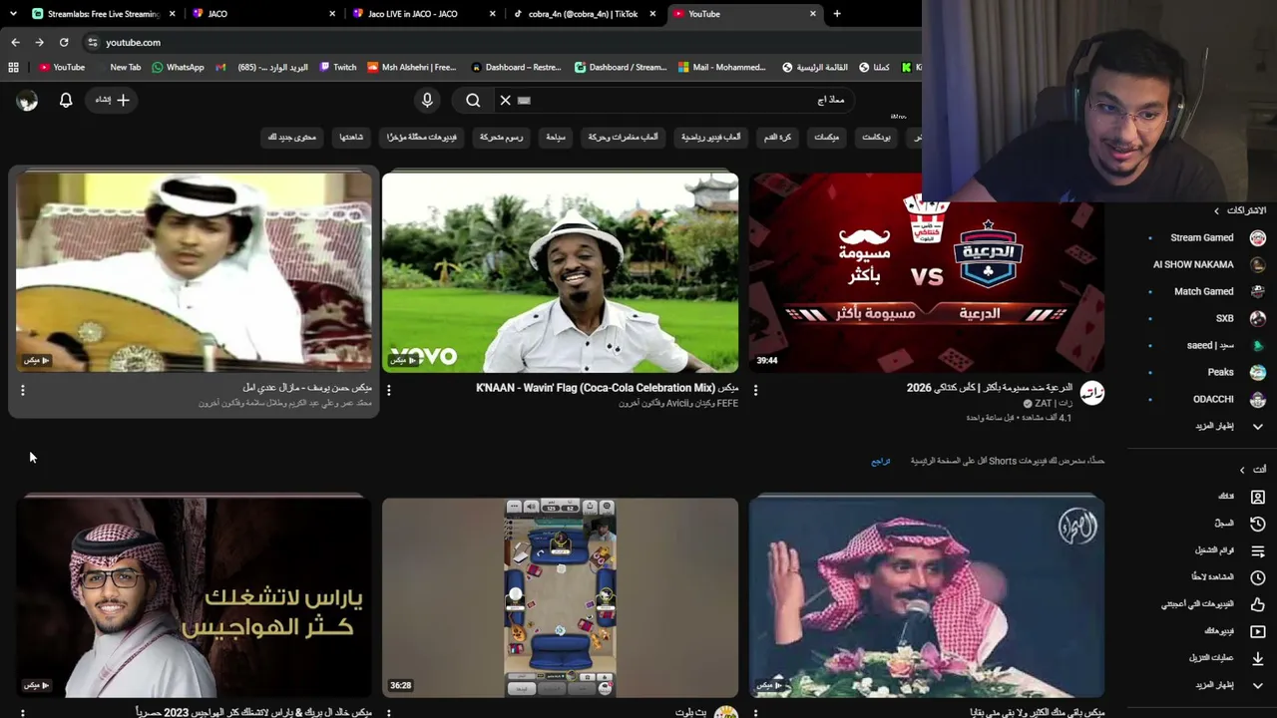
Task: Open K'NAAN Wavin' Flag video title
Action: 608,387
